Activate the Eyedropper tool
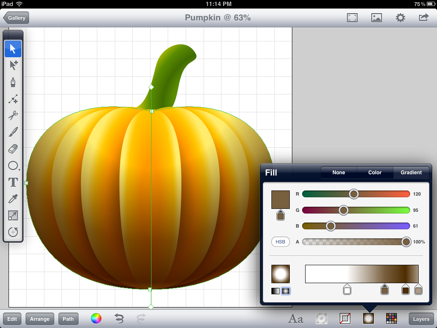Screen dimensions: 437x328 pyautogui.click(x=13, y=199)
